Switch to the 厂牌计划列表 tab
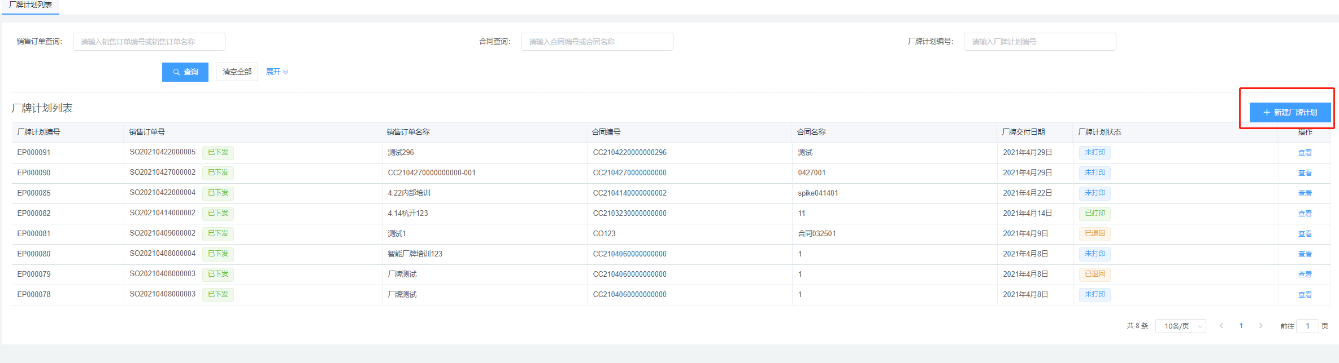Image resolution: width=1339 pixels, height=363 pixels. click(31, 5)
